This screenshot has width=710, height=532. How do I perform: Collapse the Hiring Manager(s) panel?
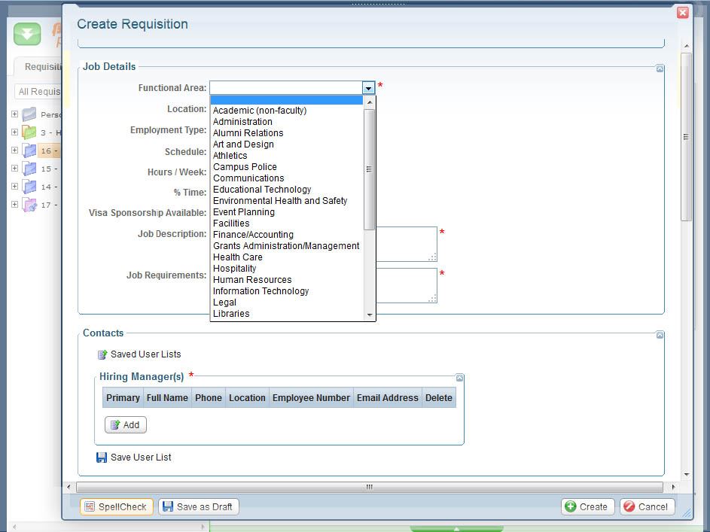459,378
